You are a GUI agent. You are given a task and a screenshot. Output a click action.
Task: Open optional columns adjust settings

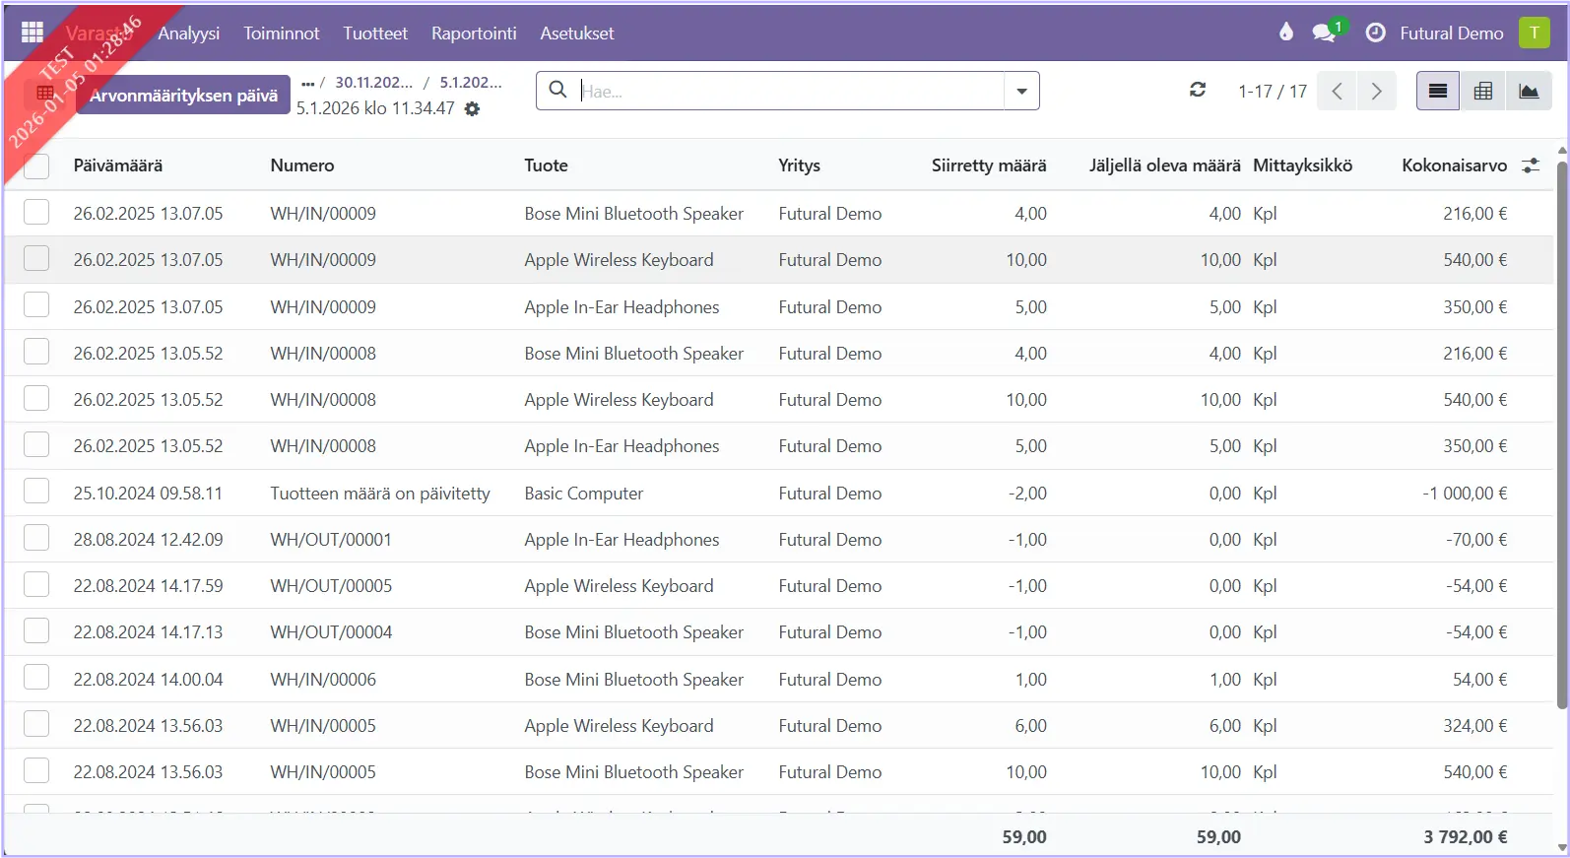pos(1531,165)
